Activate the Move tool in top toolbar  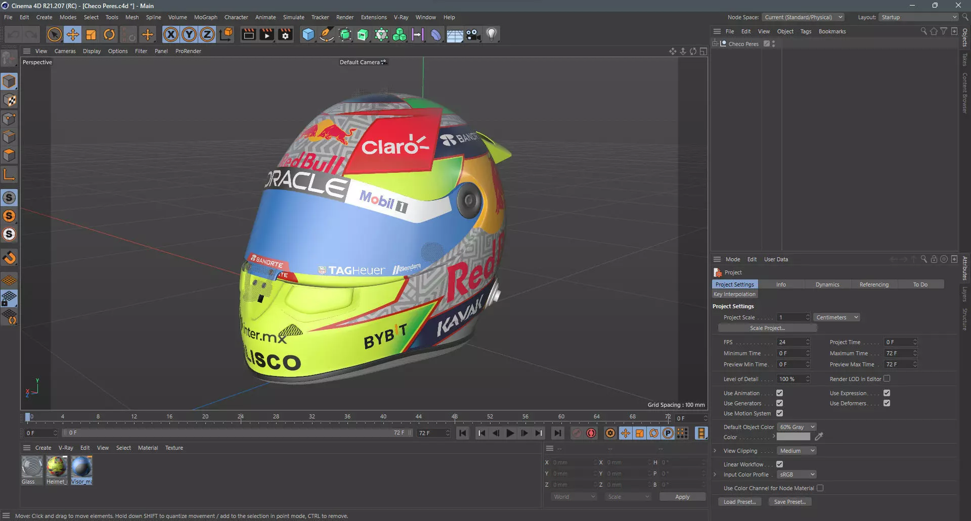pos(73,34)
